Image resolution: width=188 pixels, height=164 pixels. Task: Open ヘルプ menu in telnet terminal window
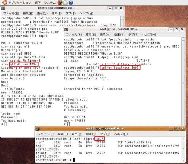coord(149,34)
